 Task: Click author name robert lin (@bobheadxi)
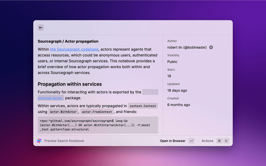click(187, 47)
